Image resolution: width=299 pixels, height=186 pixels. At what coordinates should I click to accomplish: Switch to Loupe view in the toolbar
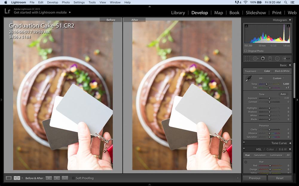(x=8, y=178)
